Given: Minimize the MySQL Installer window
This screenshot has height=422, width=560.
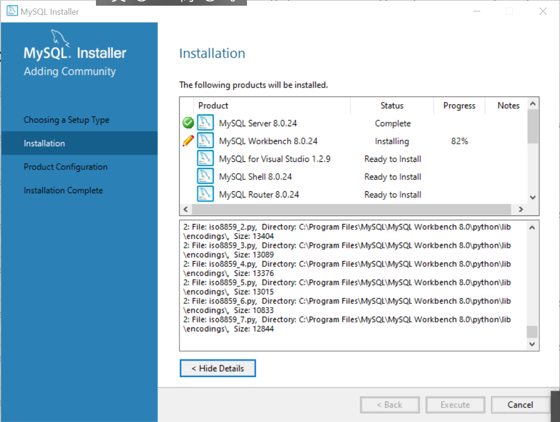Looking at the screenshot, I should click(476, 11).
